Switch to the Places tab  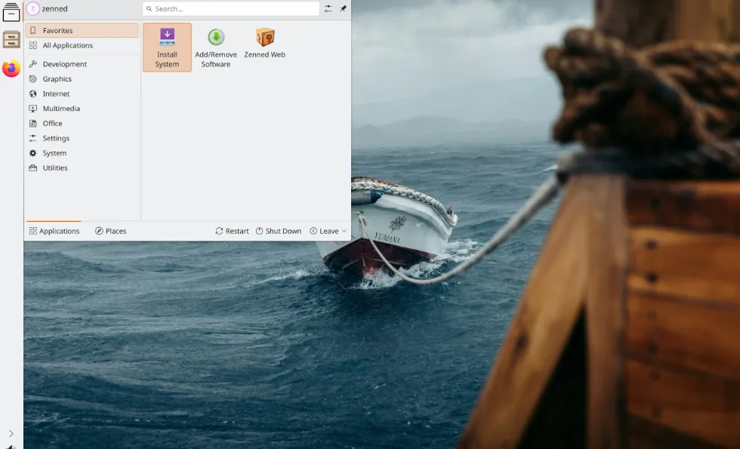tap(109, 231)
